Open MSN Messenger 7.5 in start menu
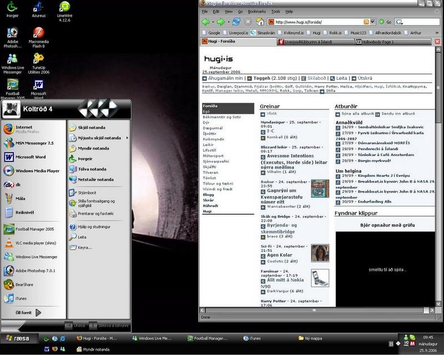Image resolution: width=444 pixels, height=355 pixels. click(33, 143)
